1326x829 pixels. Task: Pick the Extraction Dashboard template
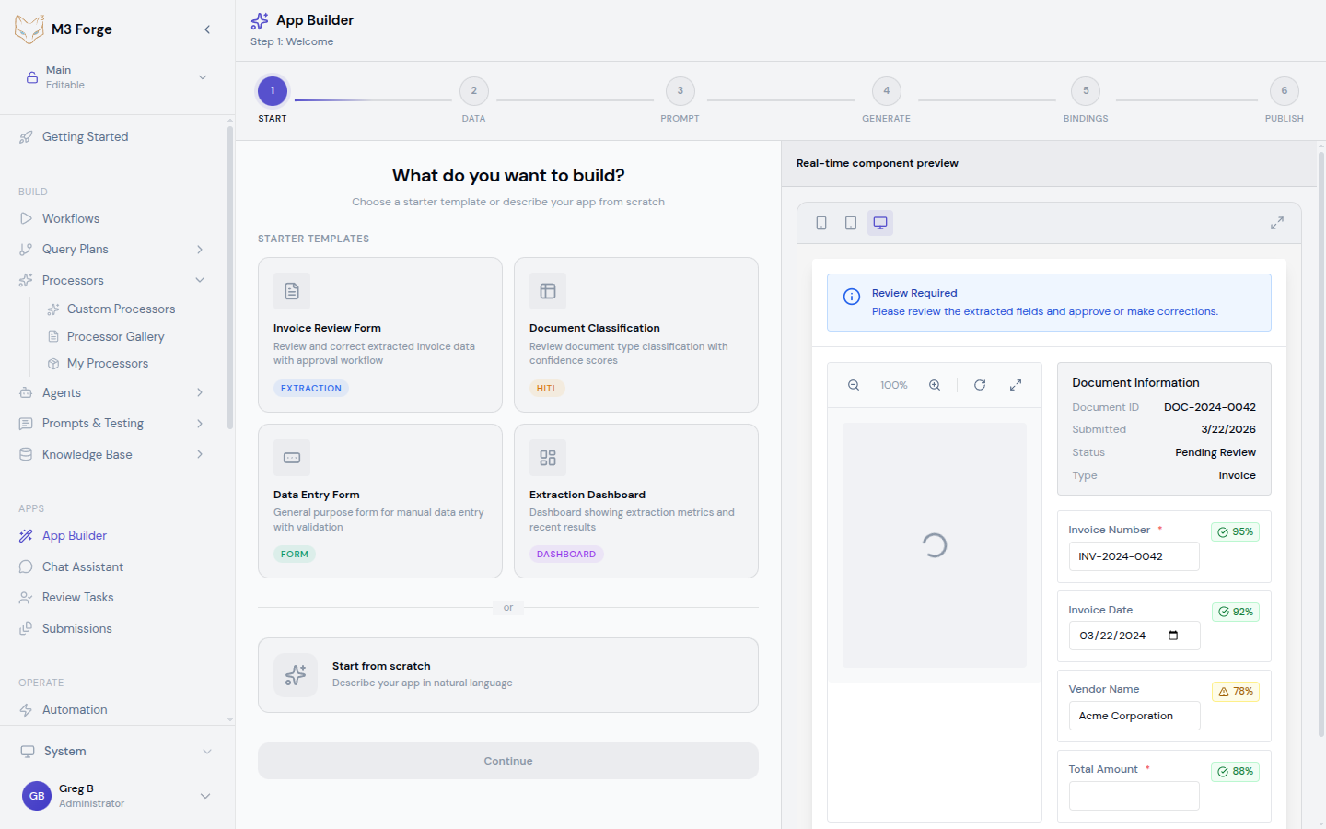tap(636, 501)
